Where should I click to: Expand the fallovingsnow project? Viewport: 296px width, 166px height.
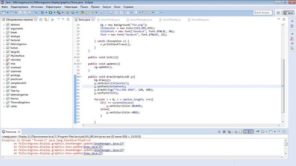coord(4,44)
